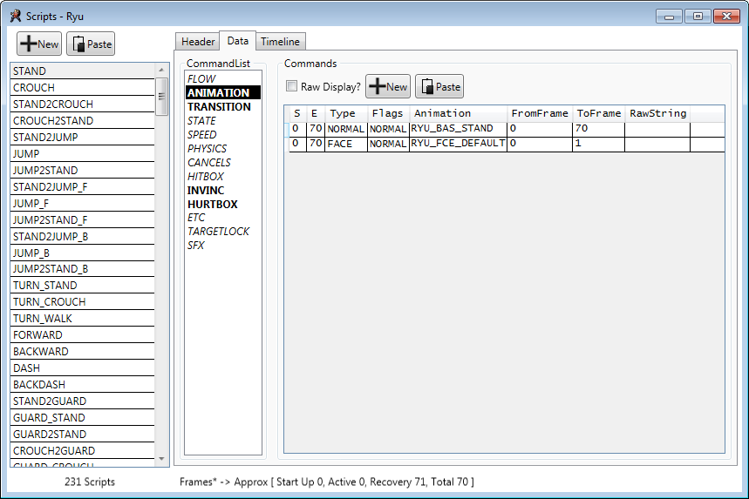The width and height of the screenshot is (749, 499).
Task: Select the CROUCH script
Action: pyautogui.click(x=34, y=88)
